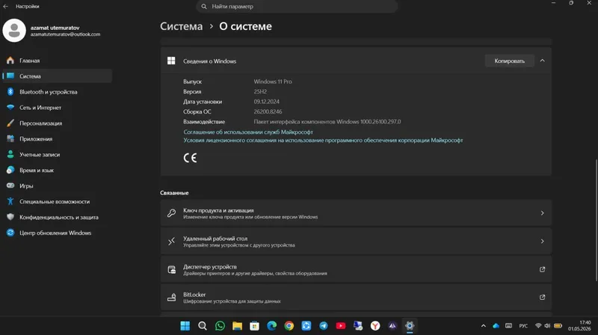This screenshot has width=598, height=335.
Task: Select the OS build 26200.8246
Action: [x=268, y=111]
